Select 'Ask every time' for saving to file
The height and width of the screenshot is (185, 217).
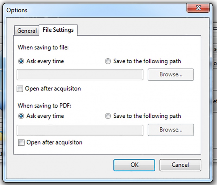tap(21, 61)
